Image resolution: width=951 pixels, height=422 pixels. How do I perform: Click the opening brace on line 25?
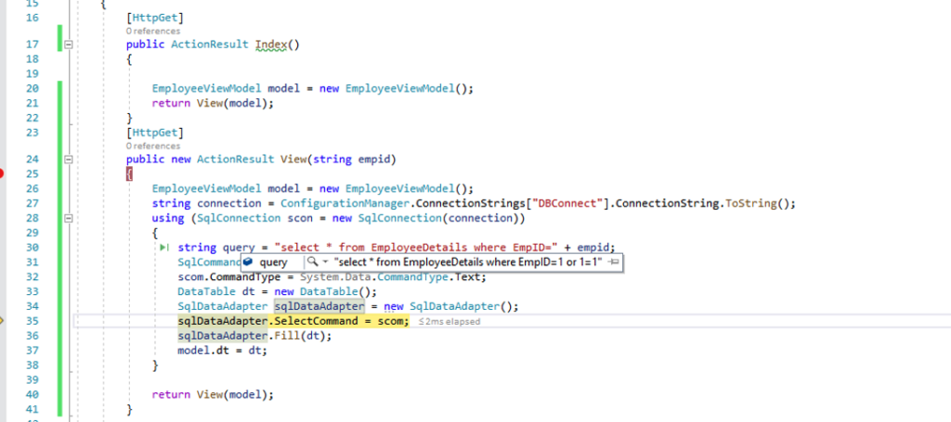tap(130, 173)
